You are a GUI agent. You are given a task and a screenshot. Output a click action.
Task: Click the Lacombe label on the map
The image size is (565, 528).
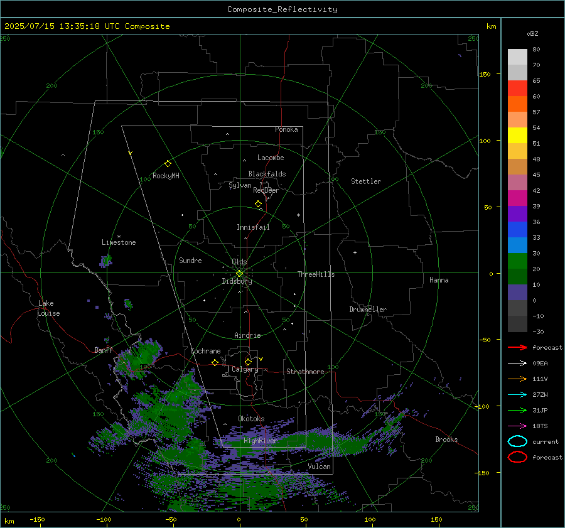pos(271,158)
